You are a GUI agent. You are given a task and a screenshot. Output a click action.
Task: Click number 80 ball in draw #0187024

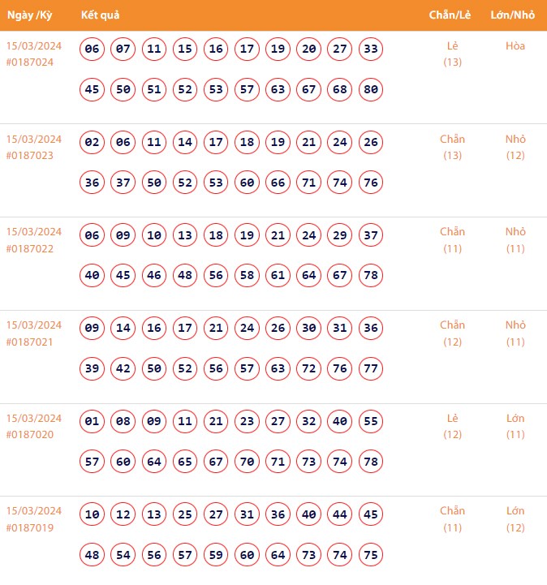(x=371, y=89)
